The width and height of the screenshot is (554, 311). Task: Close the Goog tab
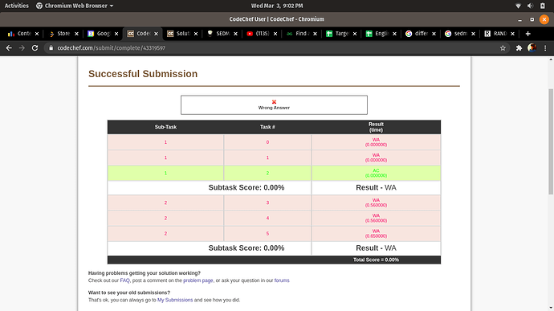click(x=116, y=34)
